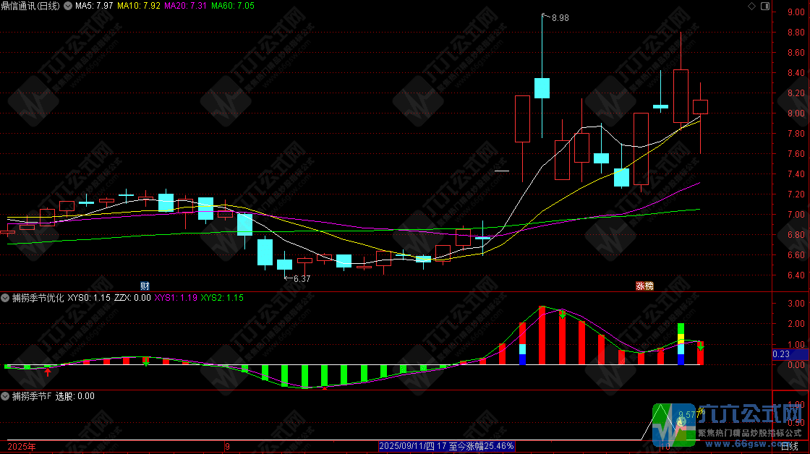Screen dimensions: 810x454
Task: Select the MA60 moving average label
Action: 233,6
